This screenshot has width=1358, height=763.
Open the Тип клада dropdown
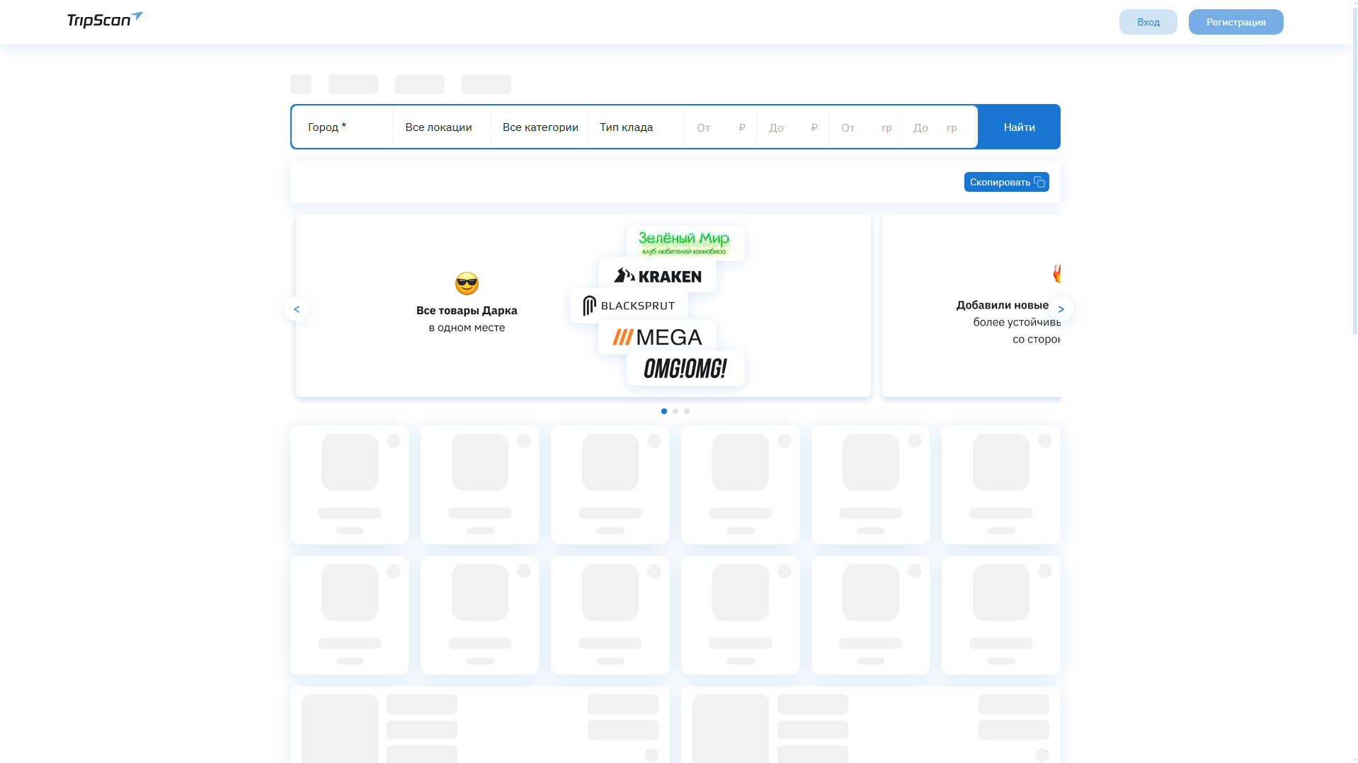[637, 127]
